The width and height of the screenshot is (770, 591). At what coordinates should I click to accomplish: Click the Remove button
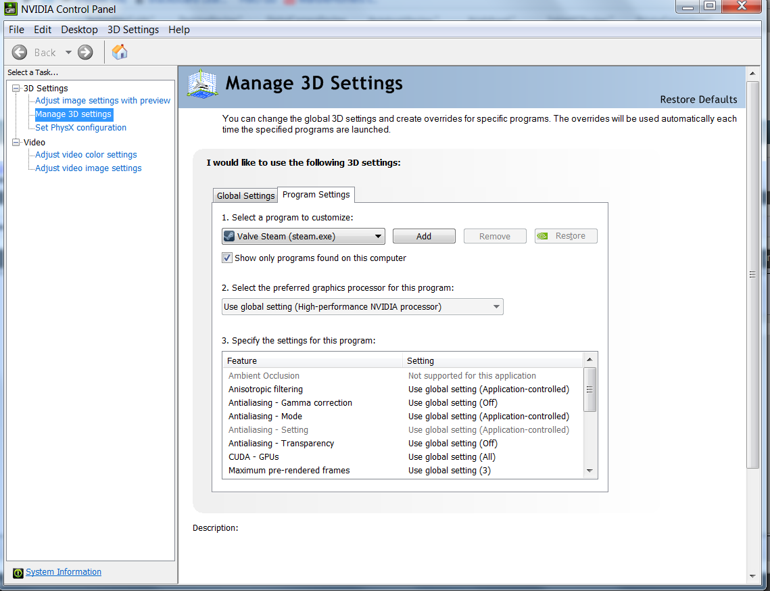point(495,236)
